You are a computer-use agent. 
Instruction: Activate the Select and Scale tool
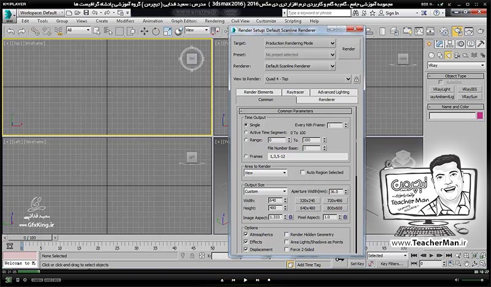tap(167, 31)
